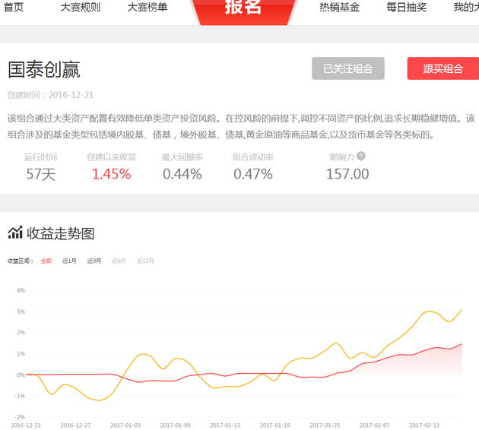This screenshot has width=479, height=430.
Task: Click the 2017-01-03 axis date label
Action: (125, 425)
